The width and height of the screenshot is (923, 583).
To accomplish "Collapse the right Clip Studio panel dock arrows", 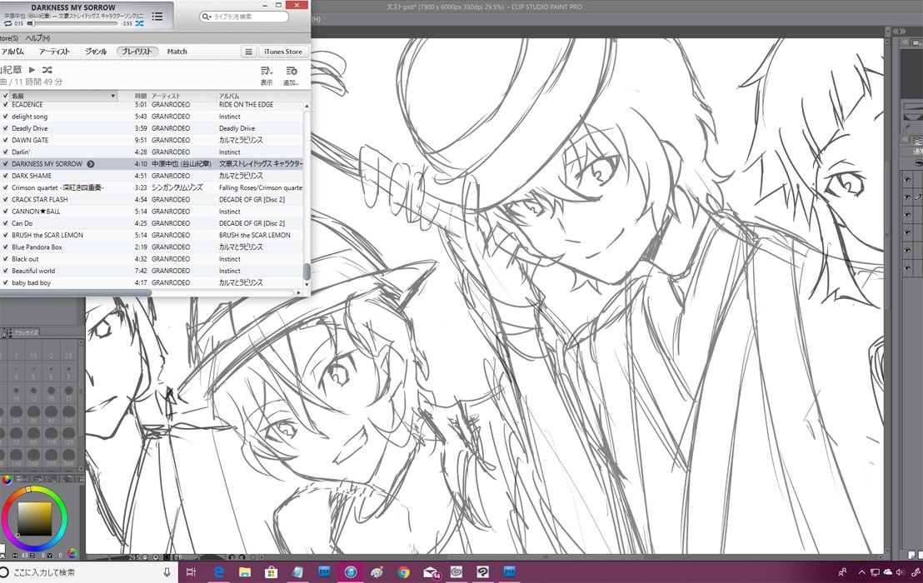I will coord(898,31).
